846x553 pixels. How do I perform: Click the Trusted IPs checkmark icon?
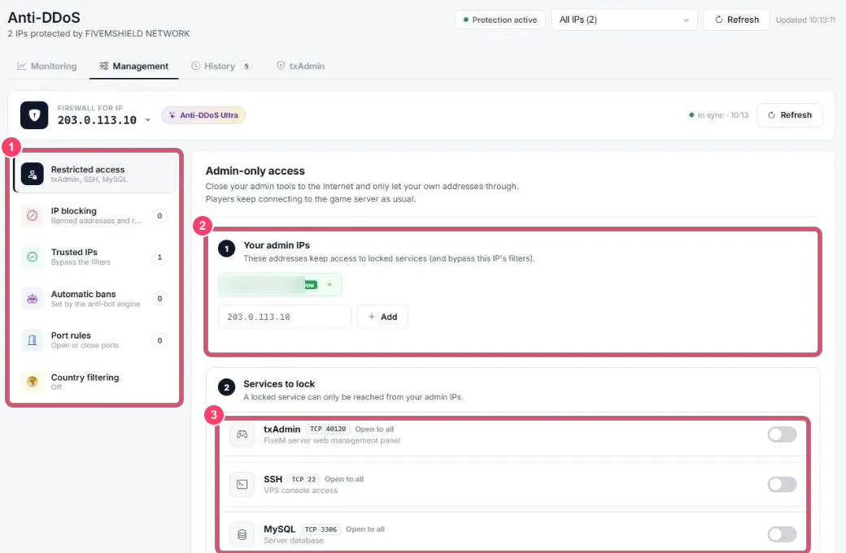(x=33, y=257)
